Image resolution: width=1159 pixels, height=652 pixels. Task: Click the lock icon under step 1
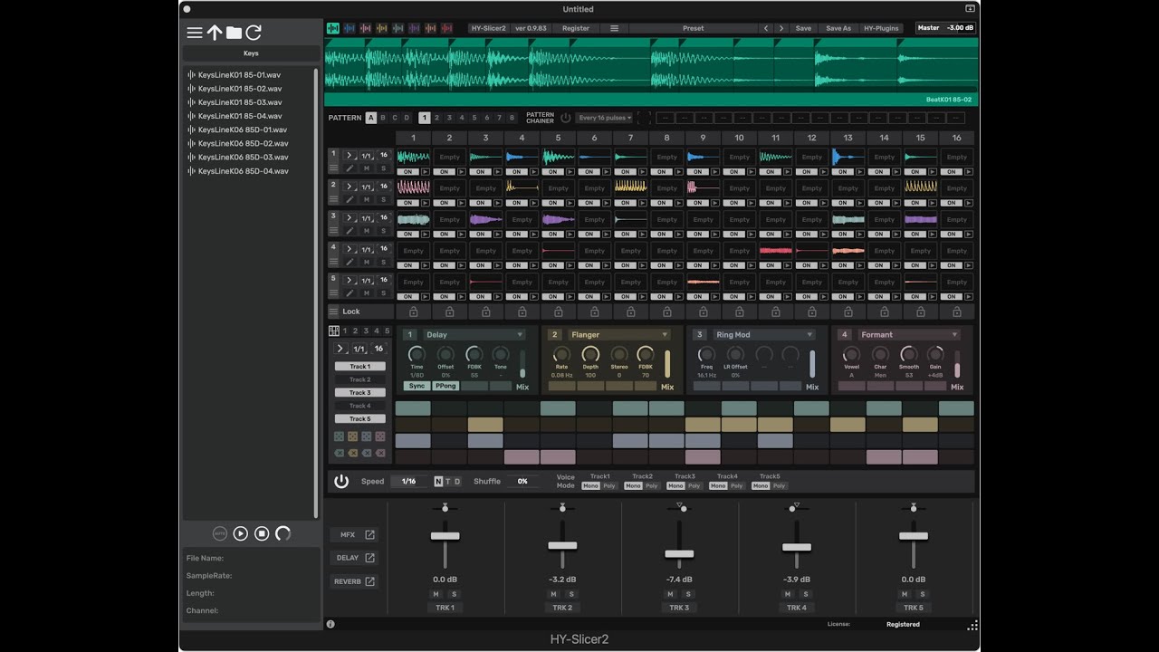click(414, 312)
